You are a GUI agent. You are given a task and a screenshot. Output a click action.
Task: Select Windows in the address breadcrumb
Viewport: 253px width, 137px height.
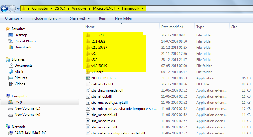tap(79, 8)
